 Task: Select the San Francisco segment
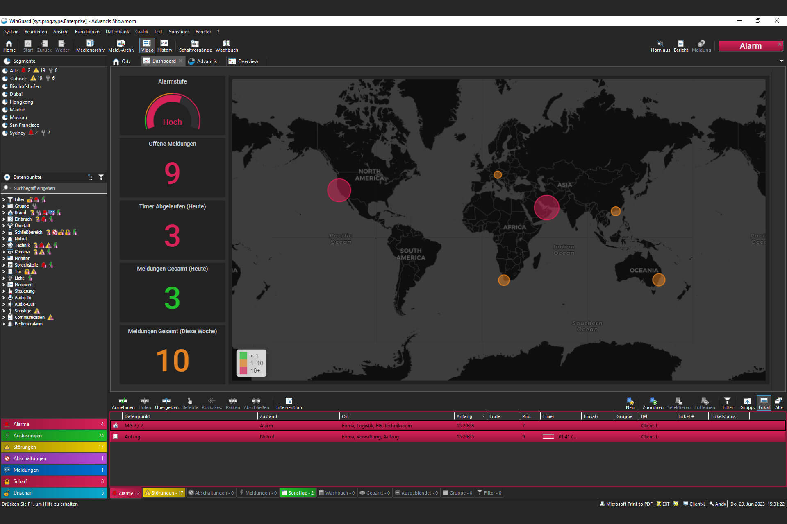24,125
